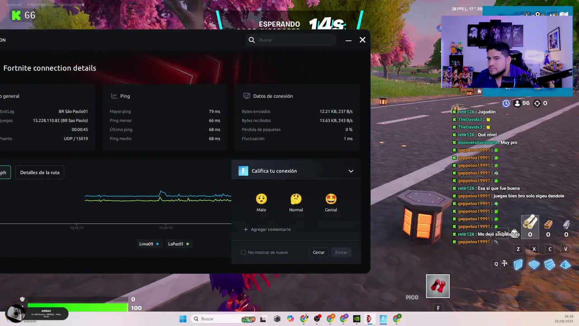Click the player count 96 in Fortnite HUD

tap(526, 103)
